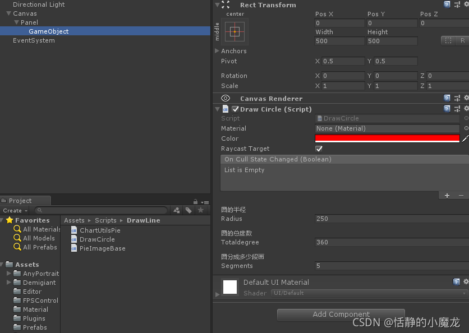469x333 pixels.
Task: Open Default UI Material help icon
Action: (456, 282)
